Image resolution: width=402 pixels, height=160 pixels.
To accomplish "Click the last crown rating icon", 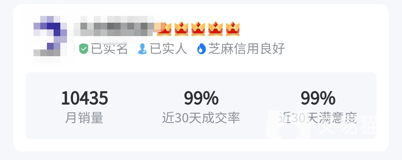I will click(x=233, y=28).
